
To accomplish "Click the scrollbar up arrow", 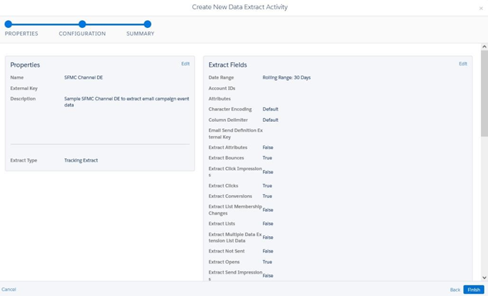I will (484, 47).
